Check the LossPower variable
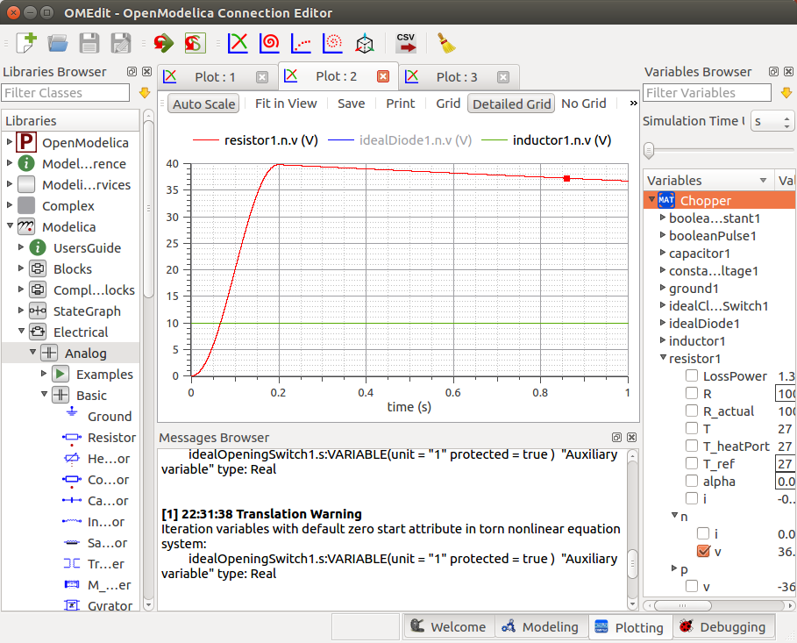Viewport: 797px width, 643px height. pyautogui.click(x=691, y=375)
